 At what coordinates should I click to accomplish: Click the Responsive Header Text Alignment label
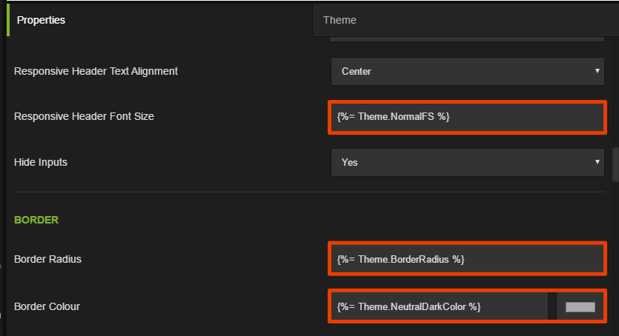tap(96, 72)
